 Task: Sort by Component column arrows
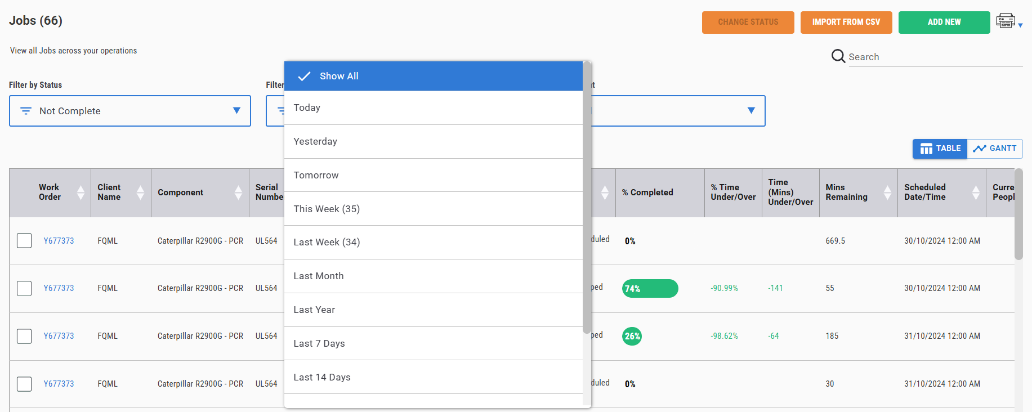point(239,192)
